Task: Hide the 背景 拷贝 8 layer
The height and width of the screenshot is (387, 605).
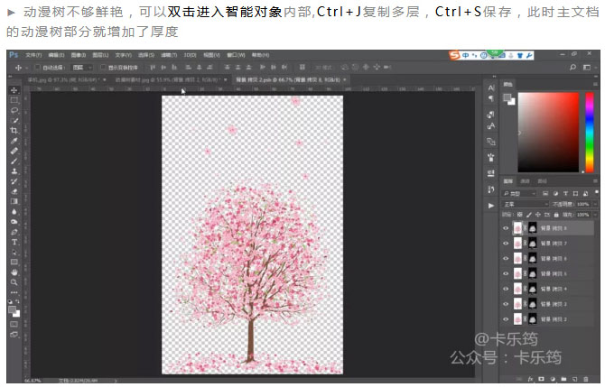Action: click(x=506, y=228)
